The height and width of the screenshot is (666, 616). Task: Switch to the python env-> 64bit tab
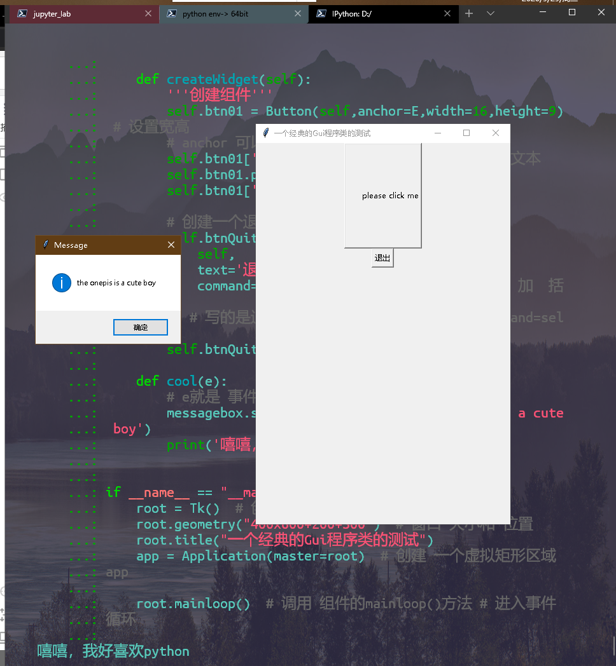(234, 14)
